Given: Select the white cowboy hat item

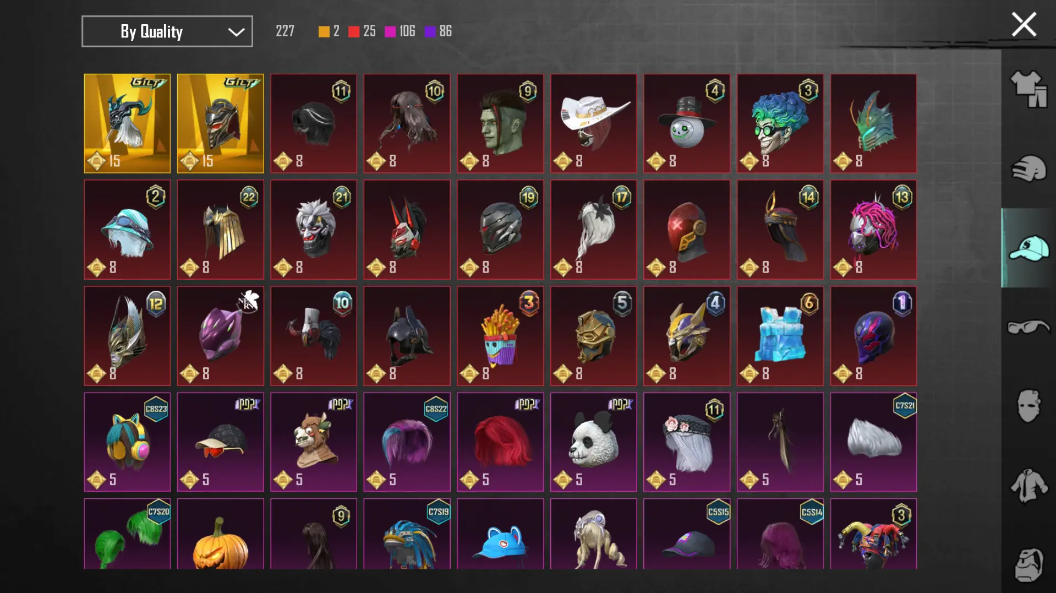Looking at the screenshot, I should [593, 123].
